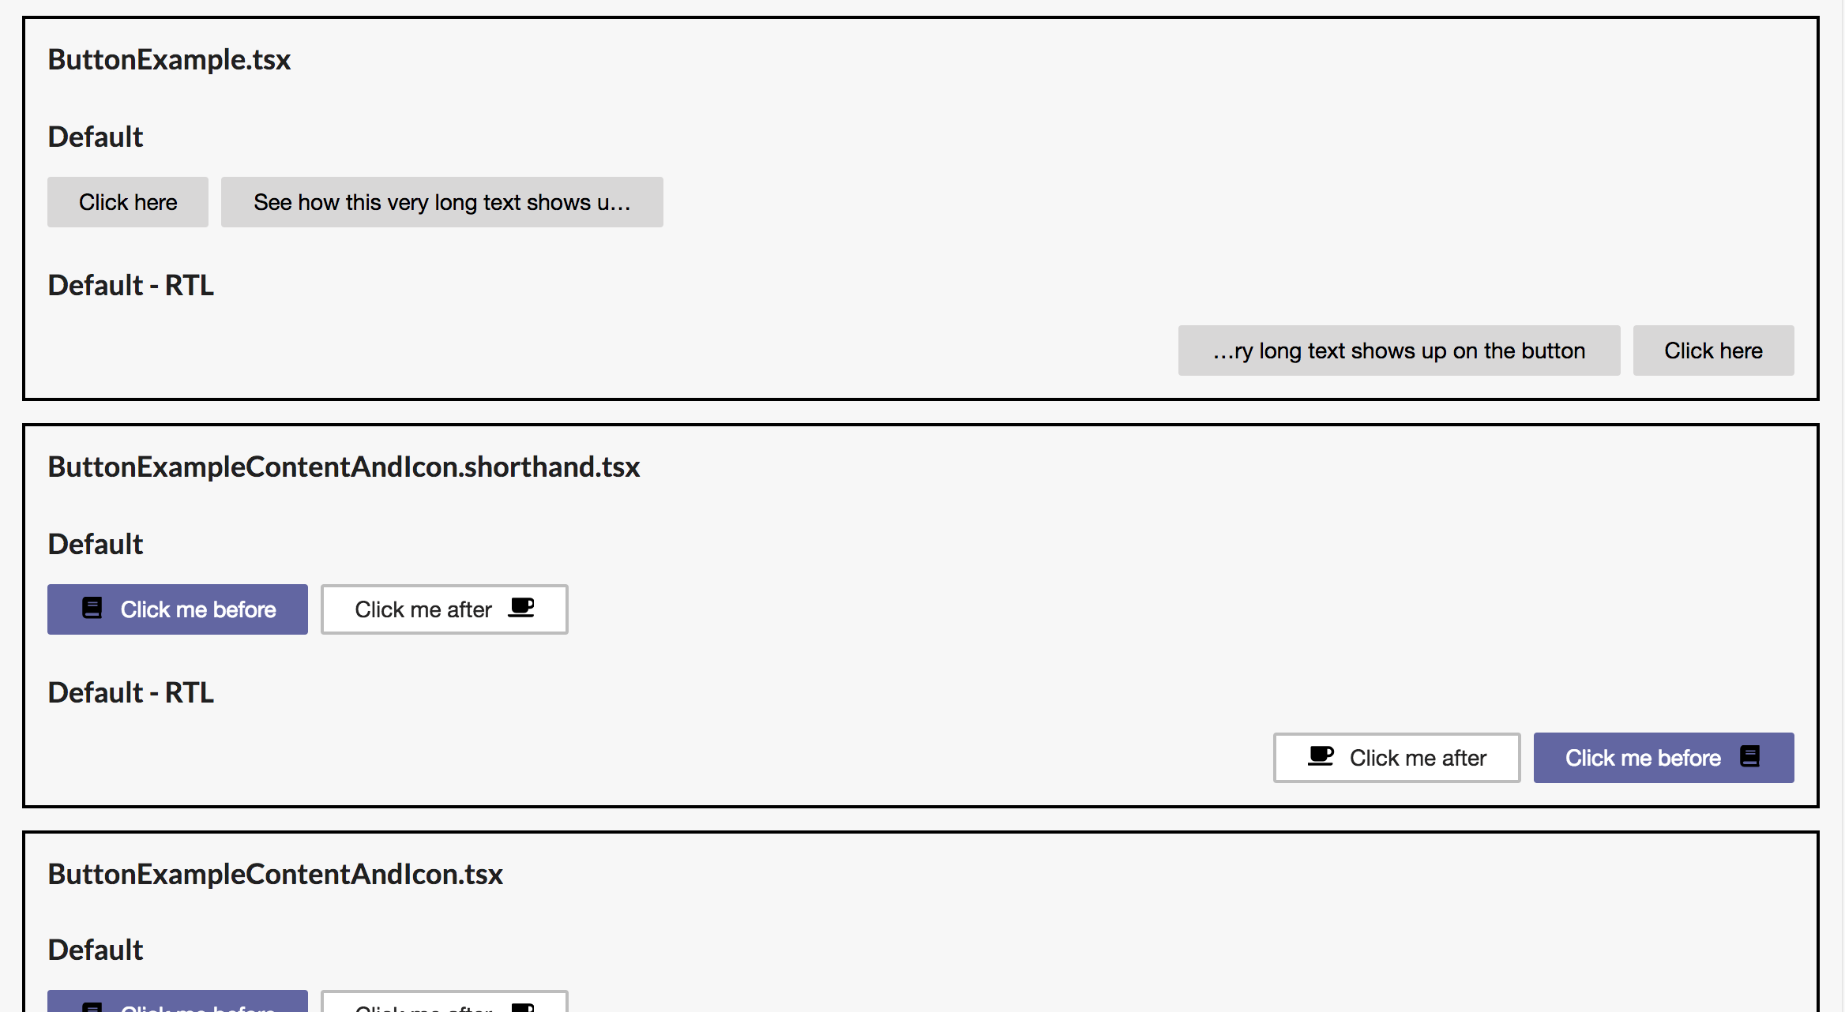
Task: Click book icon in shorthand RTL purple button
Action: [1750, 756]
